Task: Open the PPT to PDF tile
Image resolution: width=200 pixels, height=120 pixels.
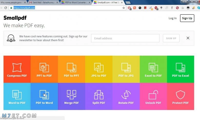Action: (44, 69)
